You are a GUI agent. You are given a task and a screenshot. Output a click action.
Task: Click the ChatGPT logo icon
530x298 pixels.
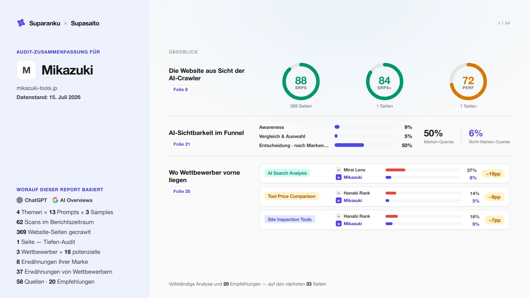coord(20,200)
